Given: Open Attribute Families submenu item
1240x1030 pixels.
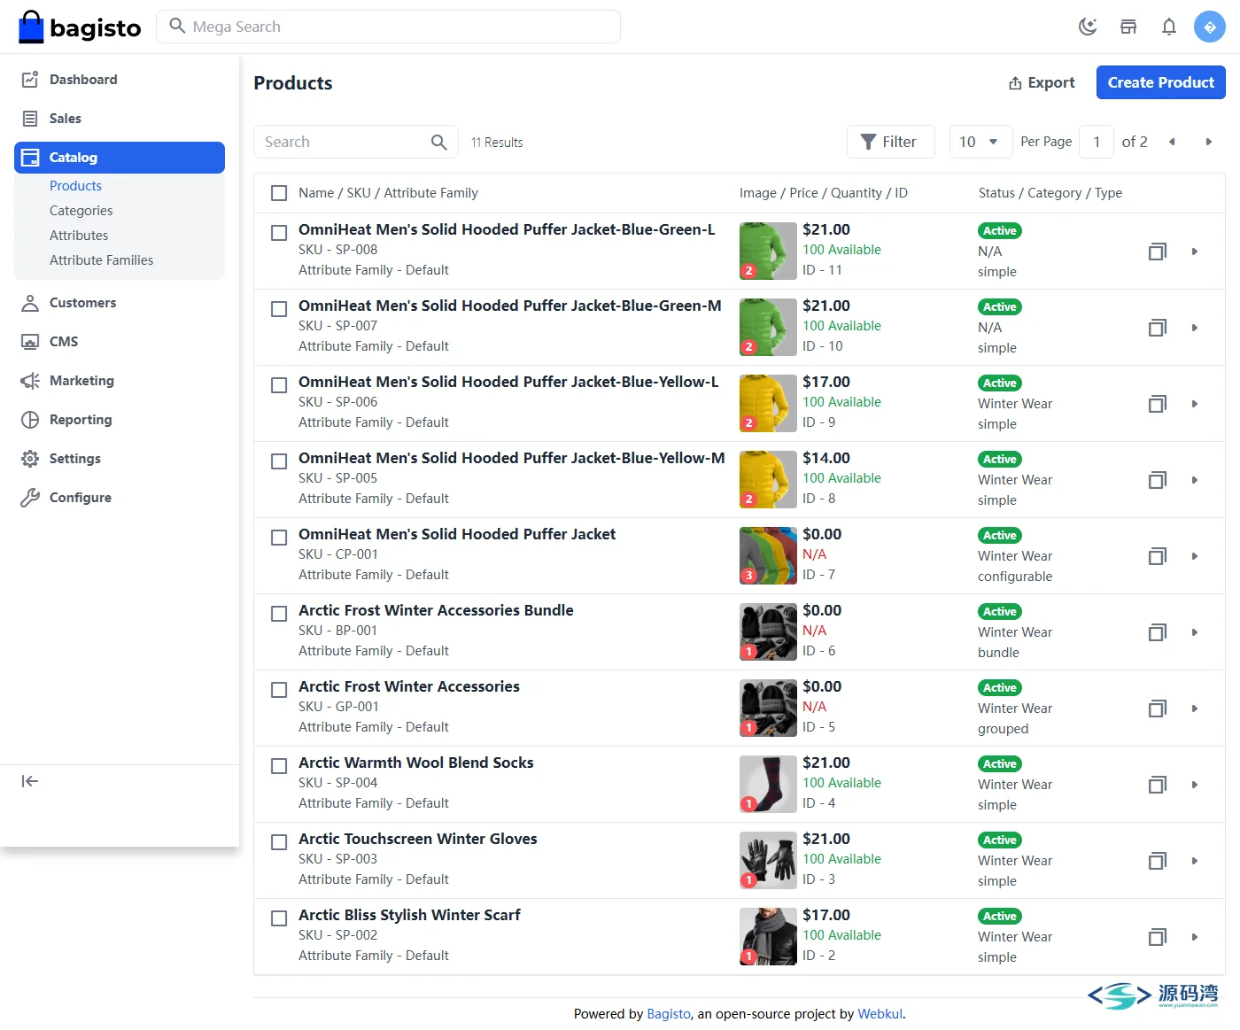Looking at the screenshot, I should [102, 260].
